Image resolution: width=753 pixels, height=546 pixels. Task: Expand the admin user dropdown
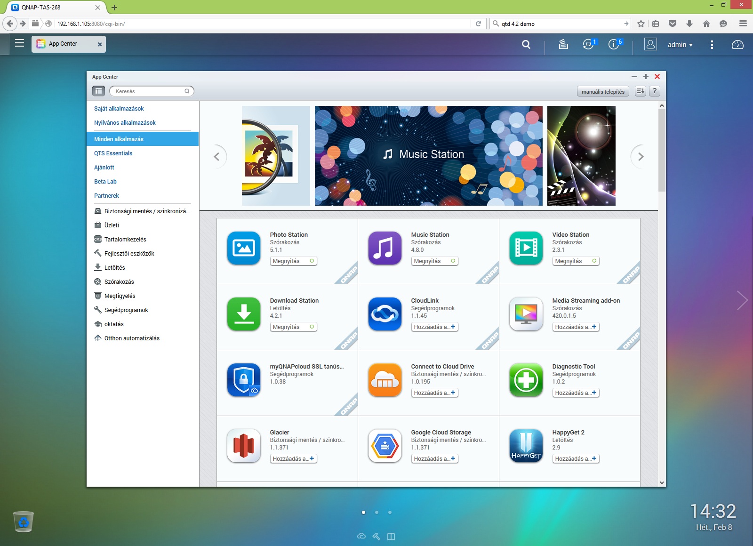coord(680,45)
